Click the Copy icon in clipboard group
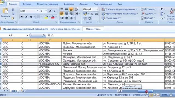 pos(13,14)
